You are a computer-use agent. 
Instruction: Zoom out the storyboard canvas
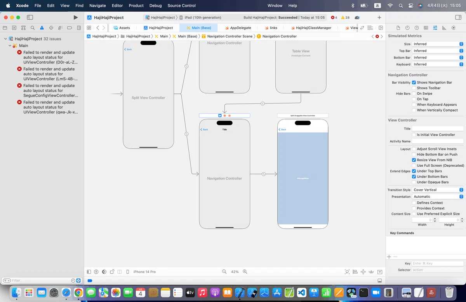tap(224, 272)
